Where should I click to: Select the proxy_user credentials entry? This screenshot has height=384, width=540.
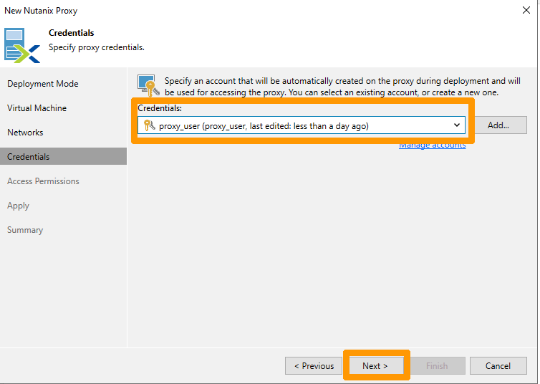(302, 125)
